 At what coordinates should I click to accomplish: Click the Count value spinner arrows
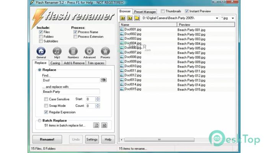[x=98, y=106]
